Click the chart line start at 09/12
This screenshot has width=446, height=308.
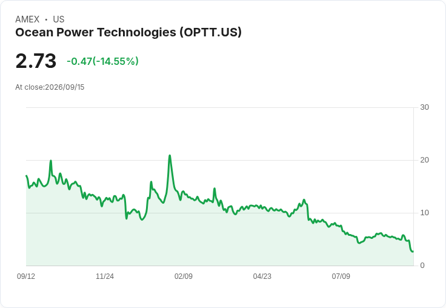click(x=26, y=176)
